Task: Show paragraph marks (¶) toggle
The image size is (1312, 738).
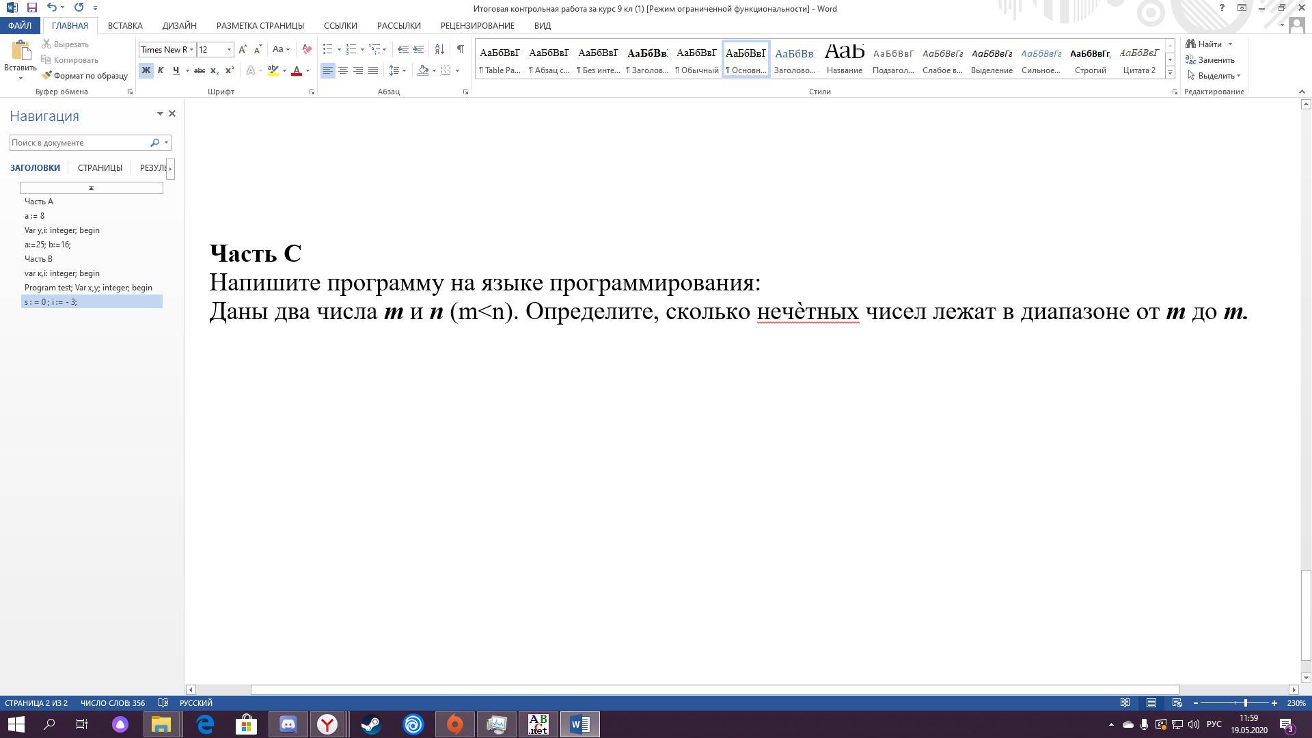Action: 460,49
